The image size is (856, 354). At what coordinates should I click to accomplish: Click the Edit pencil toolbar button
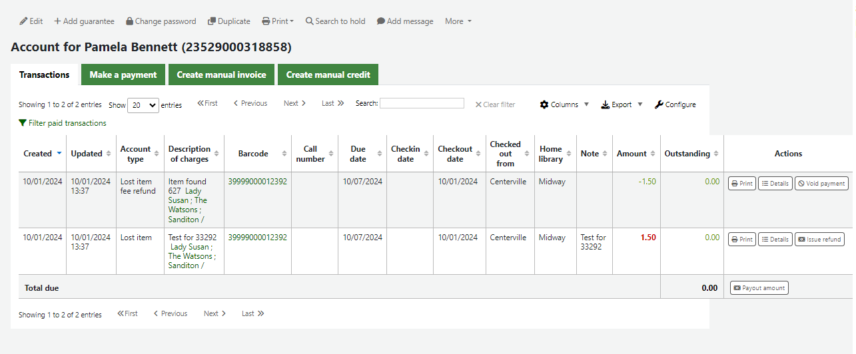click(x=31, y=21)
